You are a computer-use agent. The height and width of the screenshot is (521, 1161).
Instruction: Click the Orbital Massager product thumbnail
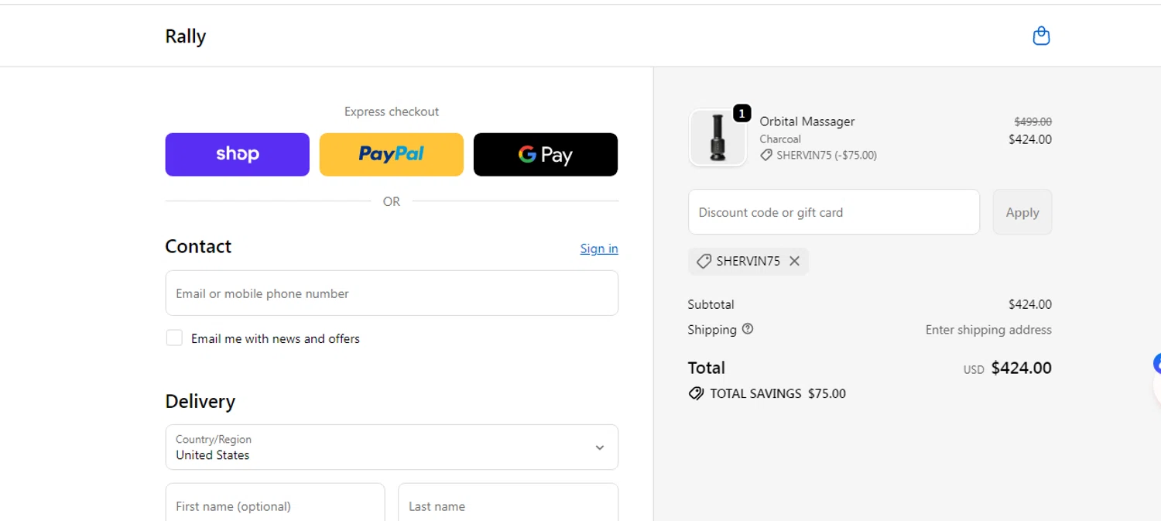click(x=717, y=138)
